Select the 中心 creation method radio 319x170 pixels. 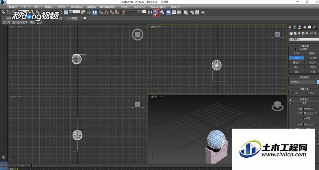click(x=308, y=93)
